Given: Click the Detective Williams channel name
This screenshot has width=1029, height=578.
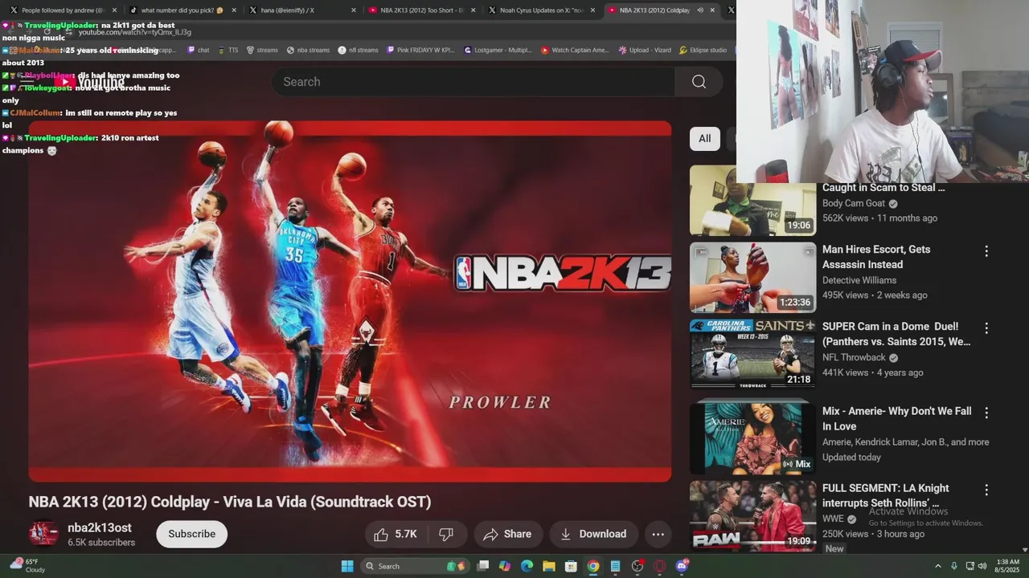Looking at the screenshot, I should point(859,280).
